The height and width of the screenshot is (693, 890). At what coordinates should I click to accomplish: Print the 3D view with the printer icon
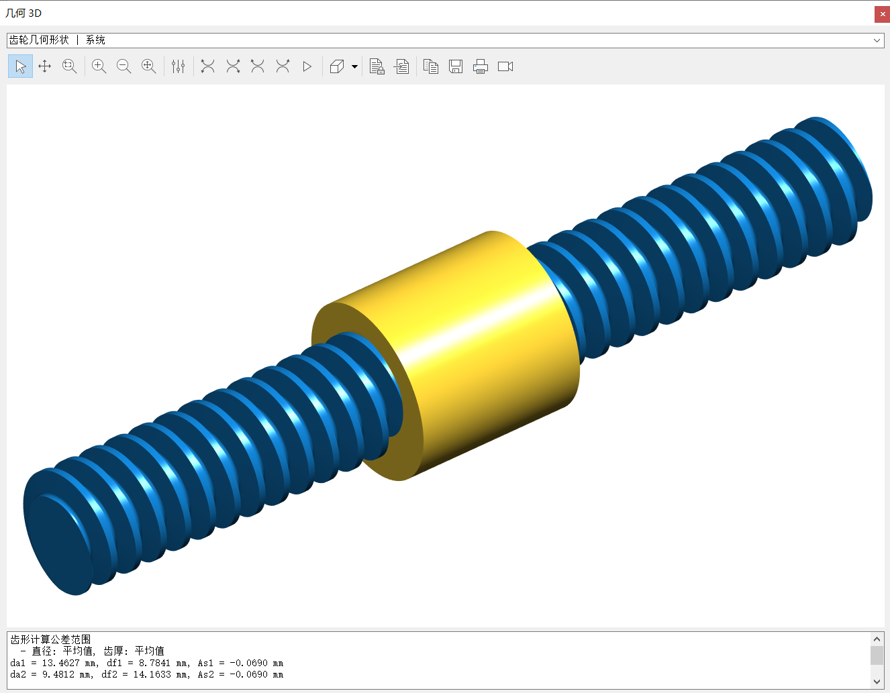pyautogui.click(x=481, y=66)
